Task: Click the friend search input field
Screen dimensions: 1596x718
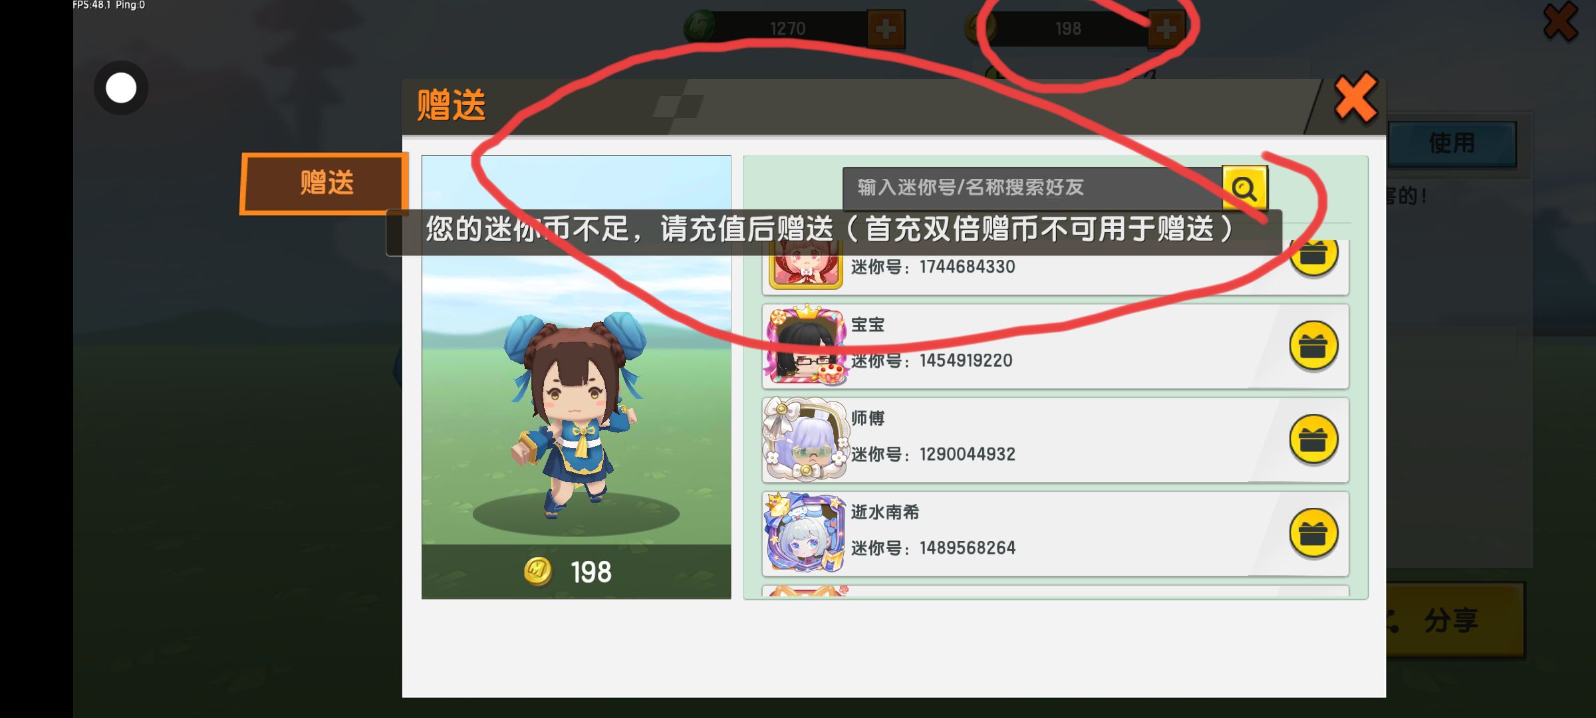Action: pyautogui.click(x=1032, y=188)
